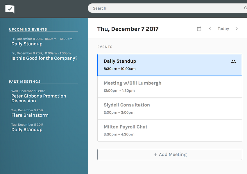Click the Add Meeting button
This screenshot has height=174, width=247.
click(x=170, y=155)
